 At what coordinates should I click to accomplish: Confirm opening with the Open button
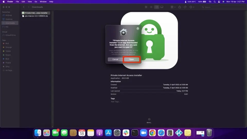pyautogui.click(x=131, y=59)
